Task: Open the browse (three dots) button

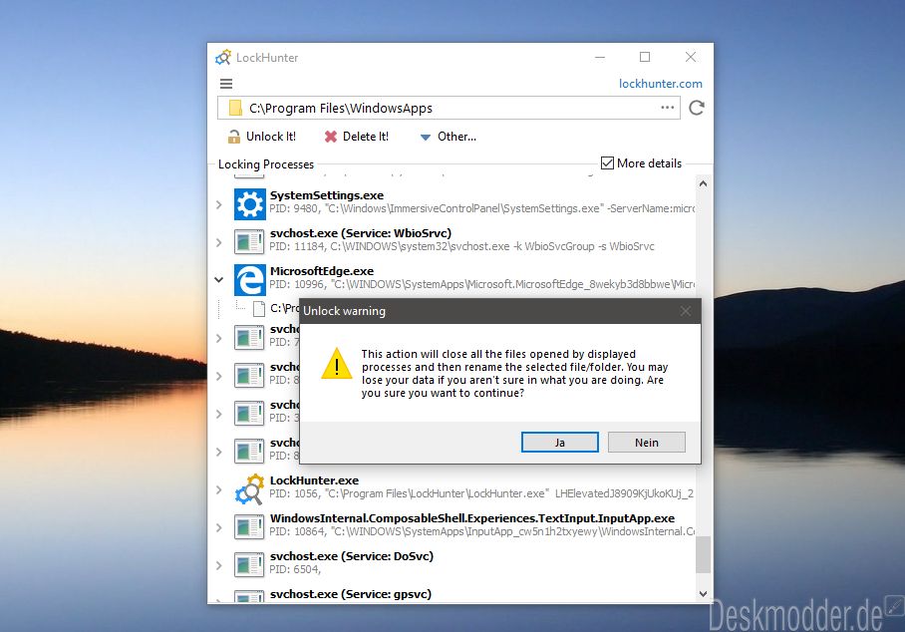Action: point(667,108)
